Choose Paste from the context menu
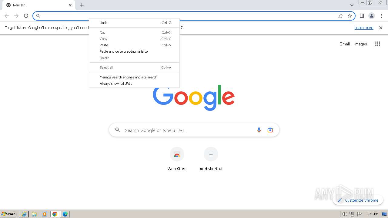 [x=134, y=45]
